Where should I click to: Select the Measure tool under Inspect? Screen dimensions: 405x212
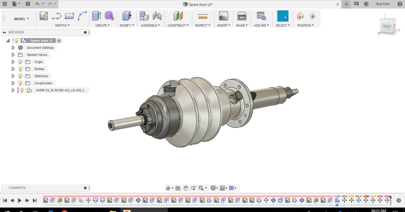click(x=202, y=16)
